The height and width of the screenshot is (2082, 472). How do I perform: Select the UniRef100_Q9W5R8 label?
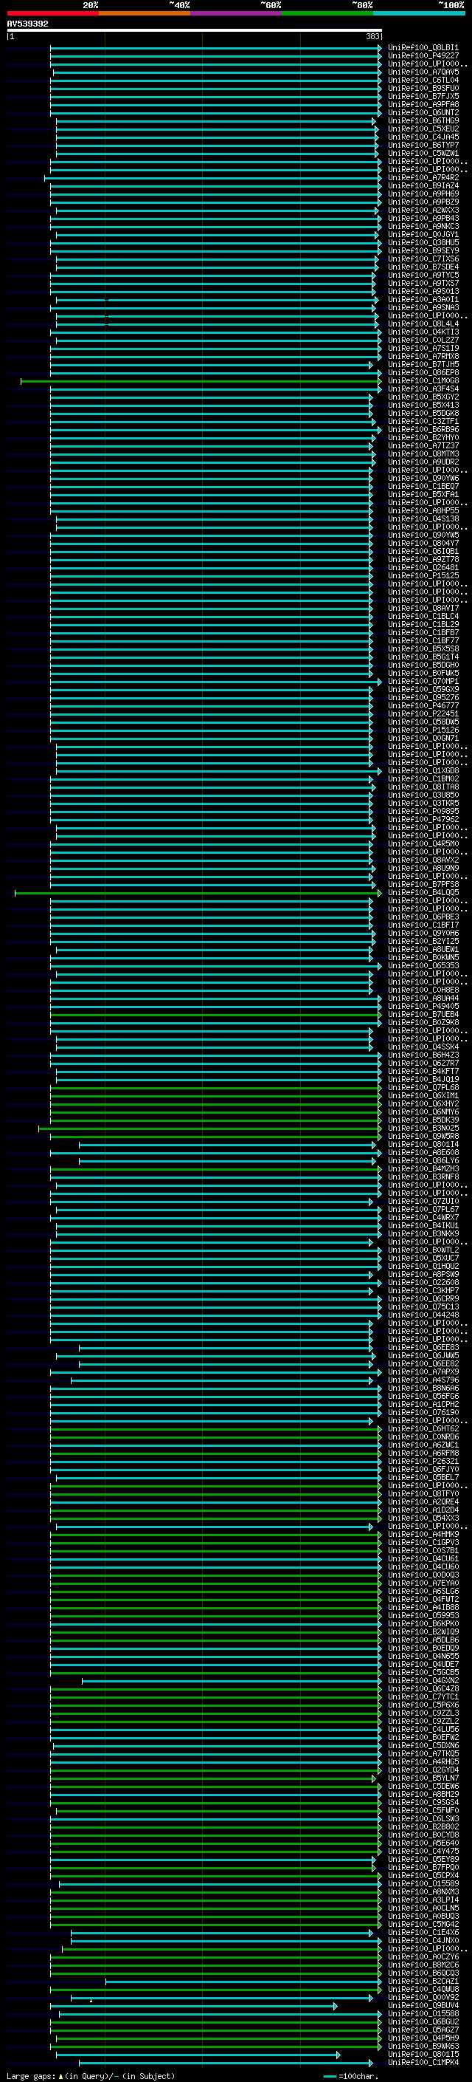point(423,1137)
